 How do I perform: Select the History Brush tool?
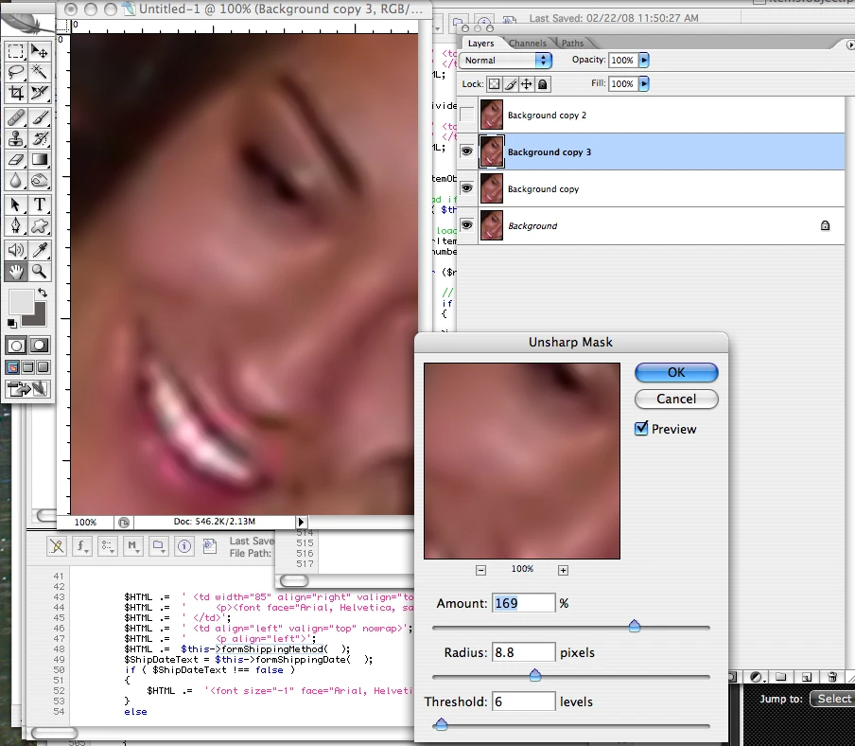[40, 138]
